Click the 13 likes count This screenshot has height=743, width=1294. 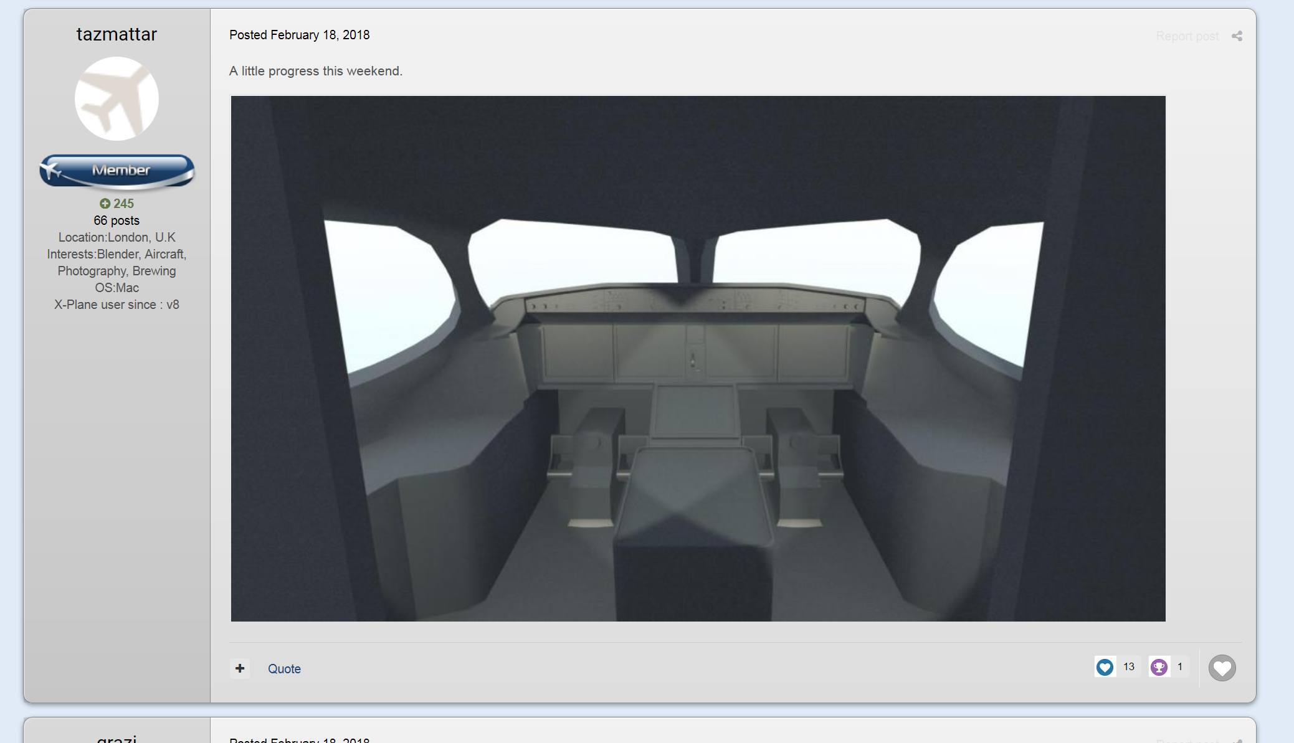click(1128, 667)
